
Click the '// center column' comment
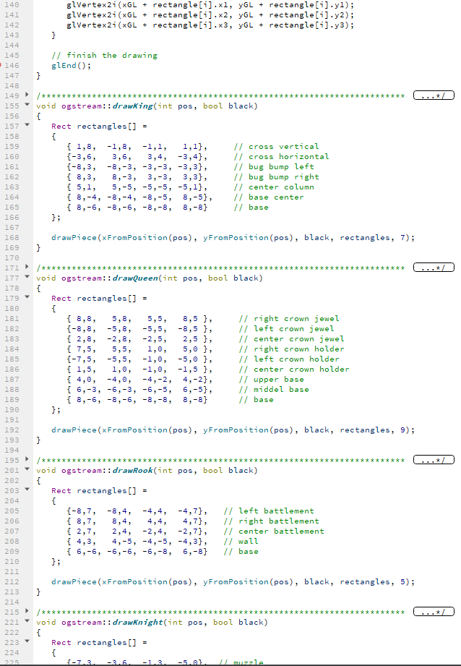[274, 187]
